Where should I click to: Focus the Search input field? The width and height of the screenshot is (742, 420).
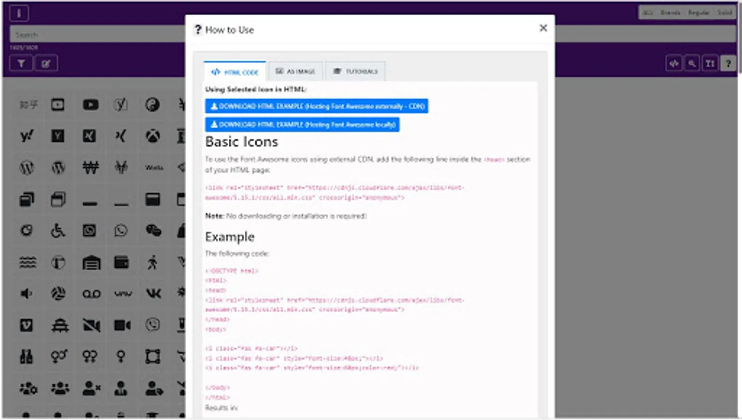[373, 35]
